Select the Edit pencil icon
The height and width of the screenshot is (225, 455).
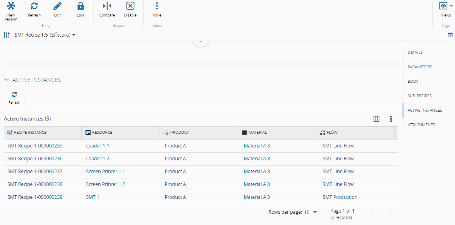point(58,6)
